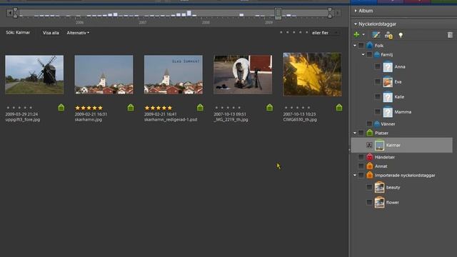457x257 pixels.
Task: Click the orange Annat category icon
Action: tap(370, 166)
